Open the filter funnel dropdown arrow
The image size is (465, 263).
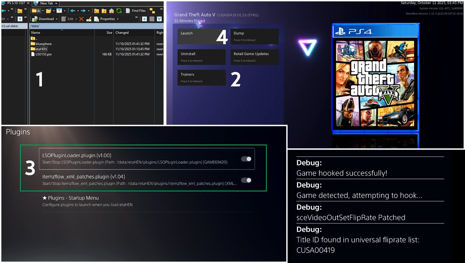pos(64,11)
